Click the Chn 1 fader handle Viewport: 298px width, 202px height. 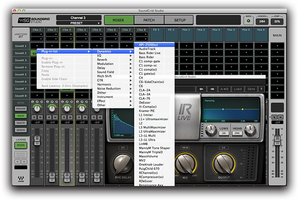click(x=37, y=140)
